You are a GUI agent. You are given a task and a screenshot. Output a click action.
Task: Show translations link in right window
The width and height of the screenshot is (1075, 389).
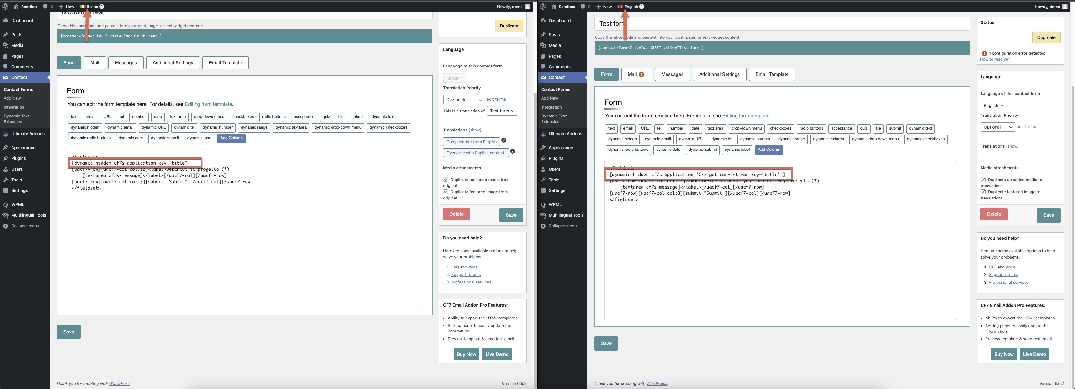click(x=1012, y=146)
